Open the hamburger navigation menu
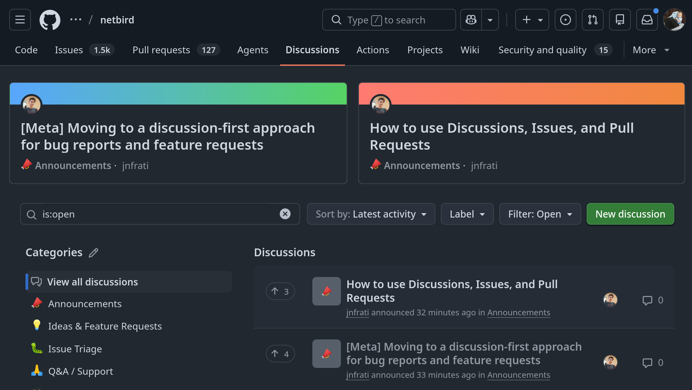The height and width of the screenshot is (390, 692). click(20, 20)
